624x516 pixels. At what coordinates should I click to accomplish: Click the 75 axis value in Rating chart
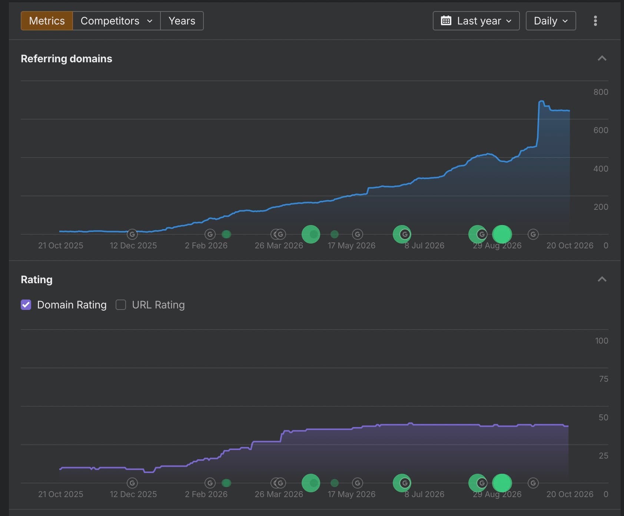(604, 379)
